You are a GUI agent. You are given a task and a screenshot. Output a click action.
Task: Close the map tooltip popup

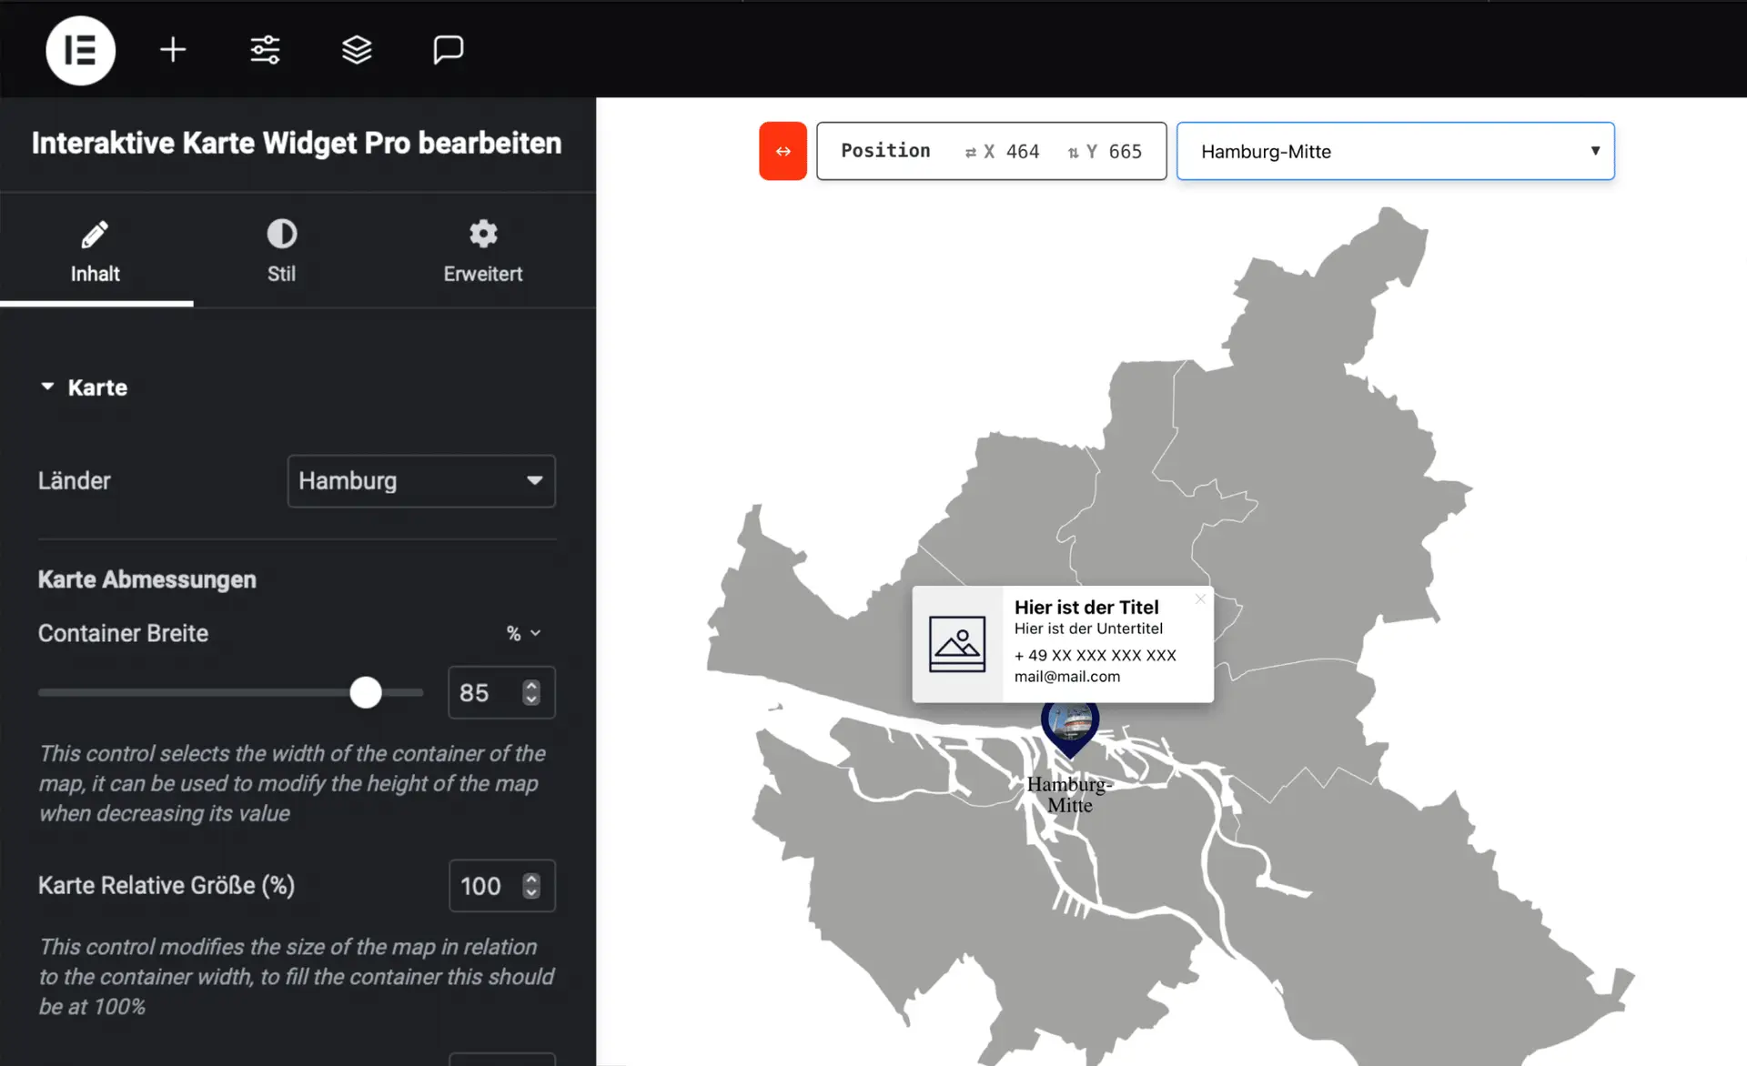(x=1200, y=598)
